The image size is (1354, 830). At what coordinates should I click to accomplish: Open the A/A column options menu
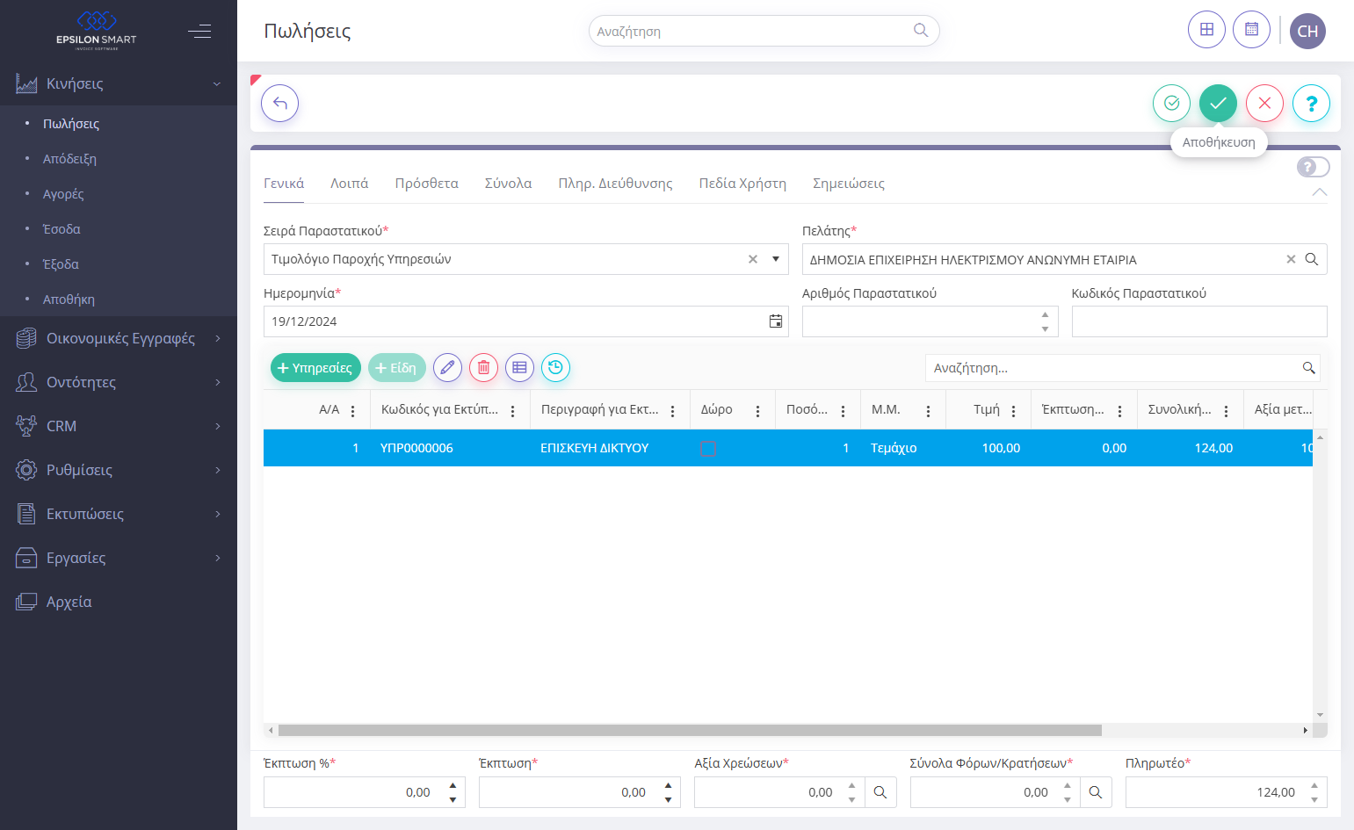pos(353,411)
